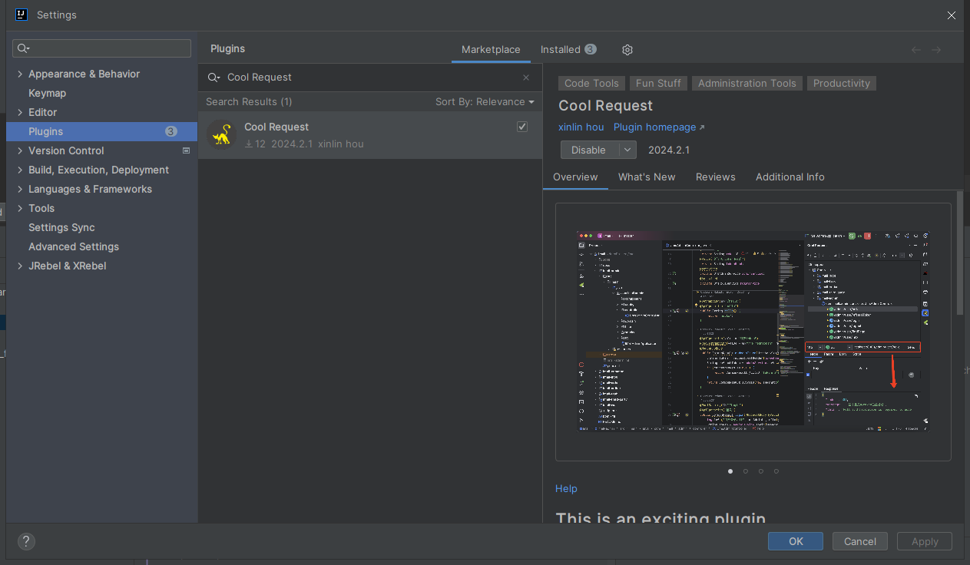Open the Help question mark button
Viewport: 970px width, 565px height.
pyautogui.click(x=26, y=541)
